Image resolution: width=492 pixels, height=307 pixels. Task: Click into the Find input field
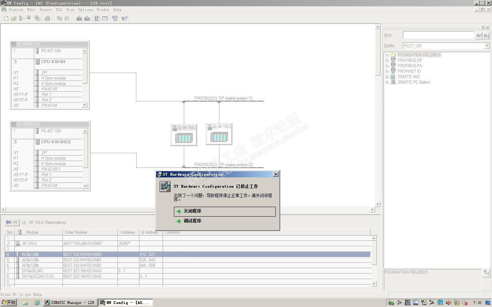point(438,35)
